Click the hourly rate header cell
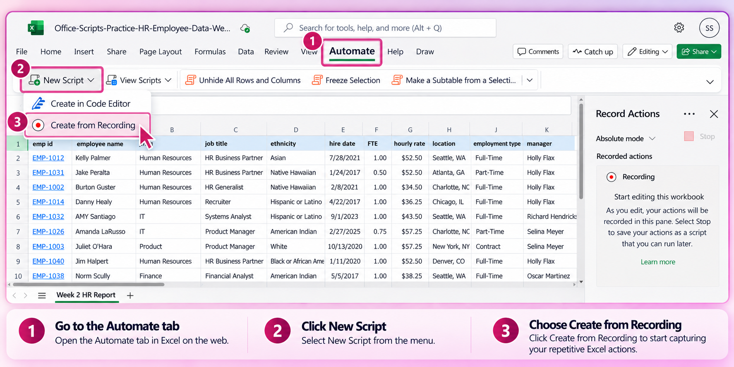 pos(410,144)
